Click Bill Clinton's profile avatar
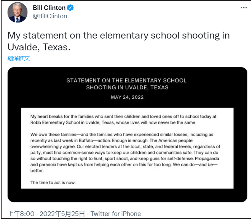252x219 pixels. (x=18, y=12)
